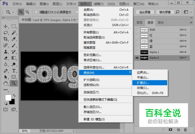Open the workspace layout dropdown arrow

point(191,12)
